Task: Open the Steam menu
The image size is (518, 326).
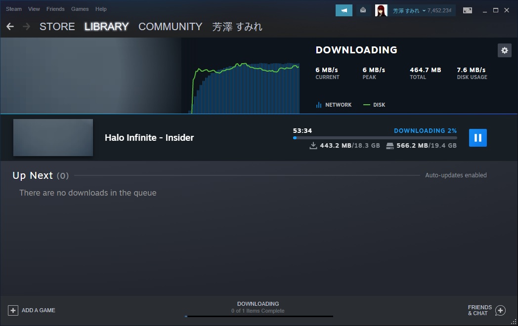Action: [x=13, y=9]
